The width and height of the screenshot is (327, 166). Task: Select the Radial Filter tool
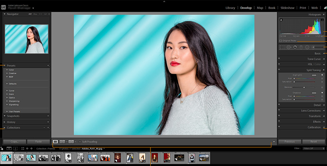point(307,47)
